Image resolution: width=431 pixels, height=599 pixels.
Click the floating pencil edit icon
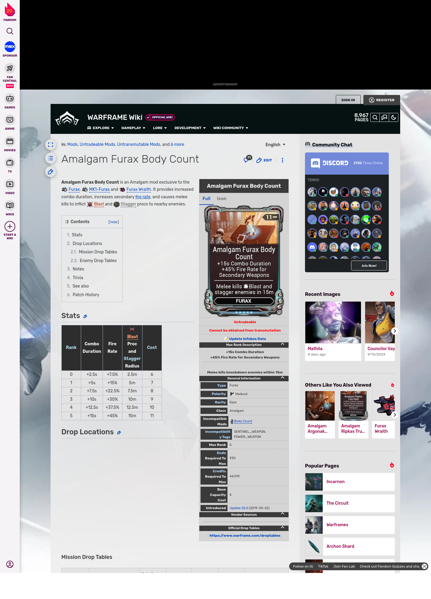(x=51, y=172)
